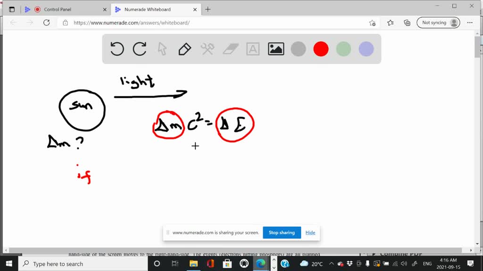
Task: Open Microsoft Office from taskbar
Action: (210, 263)
